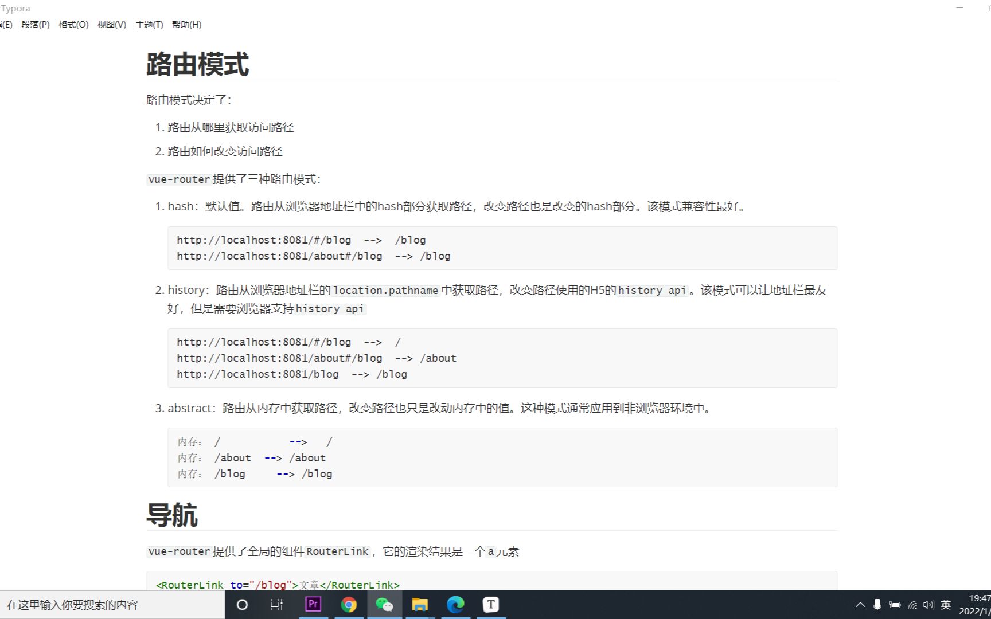Viewport: 991px width, 619px height.
Task: Launch Google Chrome from the taskbar
Action: 349,605
